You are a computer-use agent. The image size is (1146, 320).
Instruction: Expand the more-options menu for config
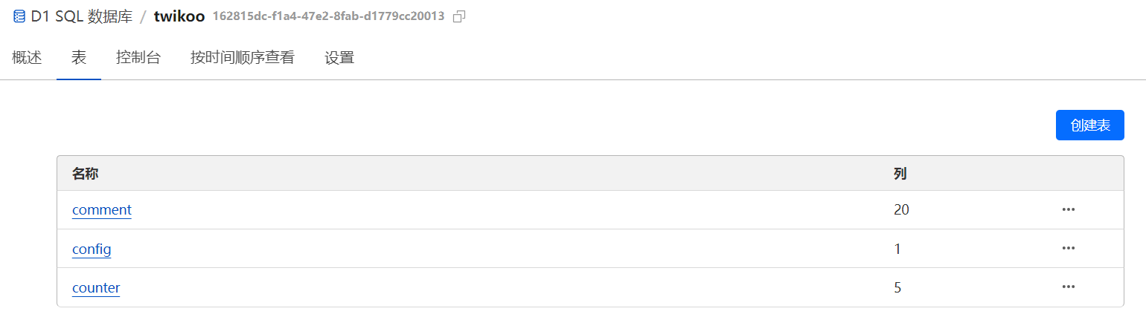[1069, 249]
